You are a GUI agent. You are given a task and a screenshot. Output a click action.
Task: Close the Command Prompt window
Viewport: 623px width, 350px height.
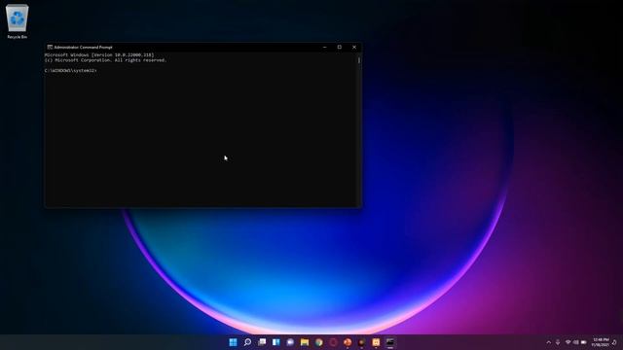354,48
